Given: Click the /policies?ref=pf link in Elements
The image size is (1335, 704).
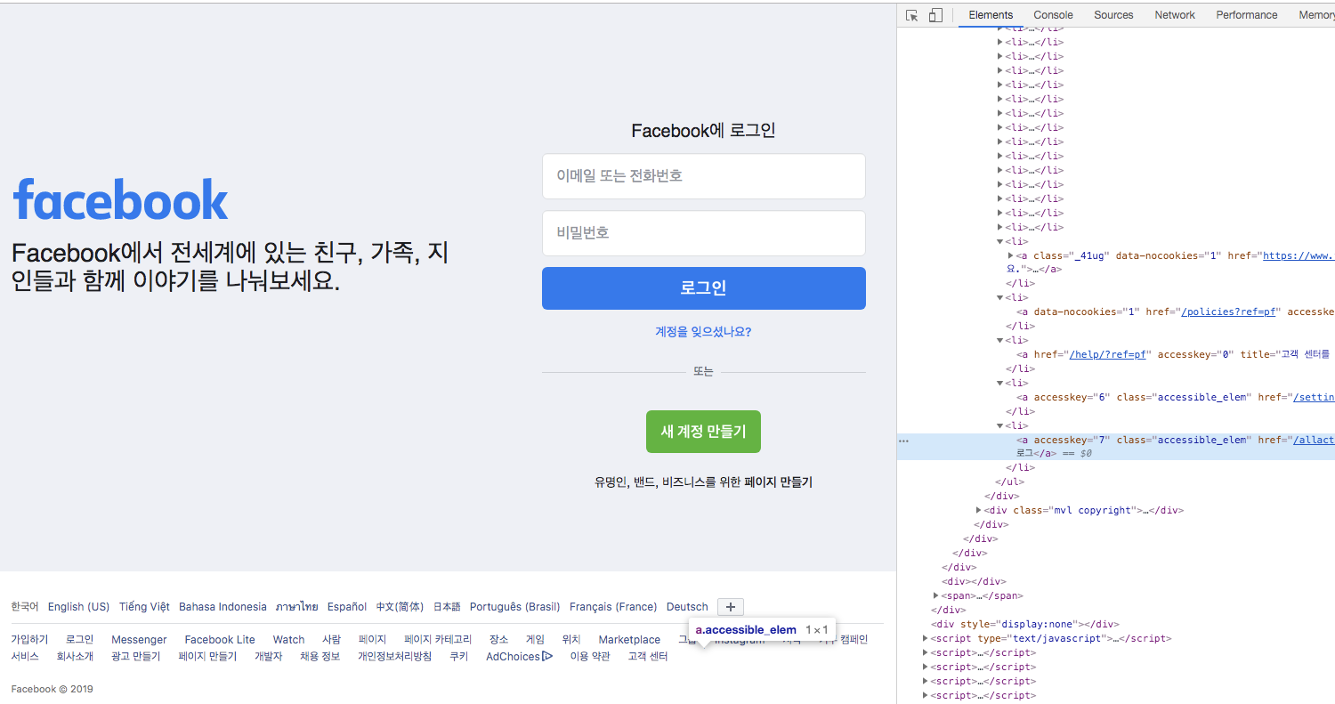Looking at the screenshot, I should tap(1229, 312).
